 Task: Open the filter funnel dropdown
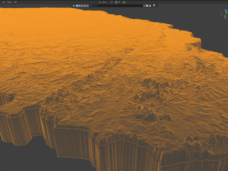154,6
